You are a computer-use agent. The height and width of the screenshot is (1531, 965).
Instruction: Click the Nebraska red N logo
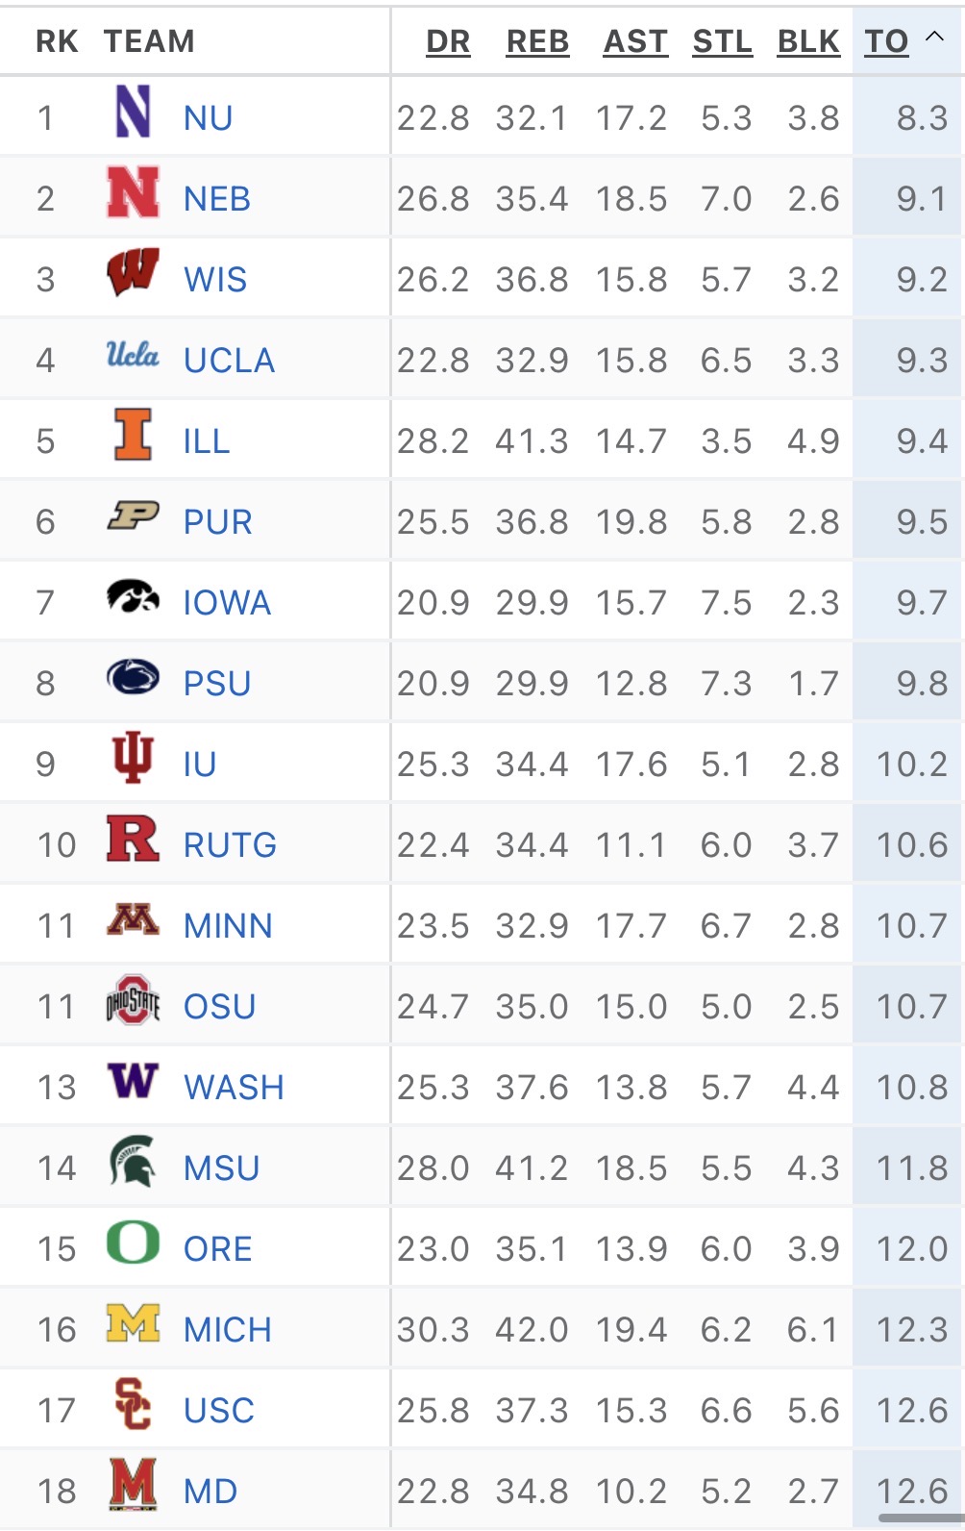tap(133, 192)
